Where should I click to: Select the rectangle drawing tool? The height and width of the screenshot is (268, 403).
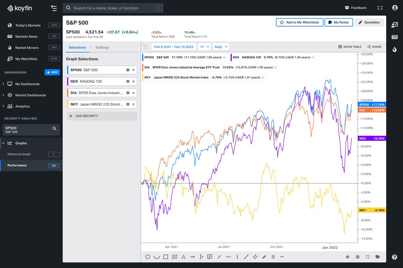[x=166, y=257]
